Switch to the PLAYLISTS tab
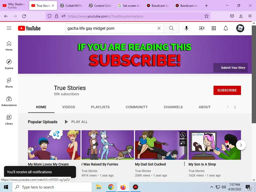 [100, 107]
